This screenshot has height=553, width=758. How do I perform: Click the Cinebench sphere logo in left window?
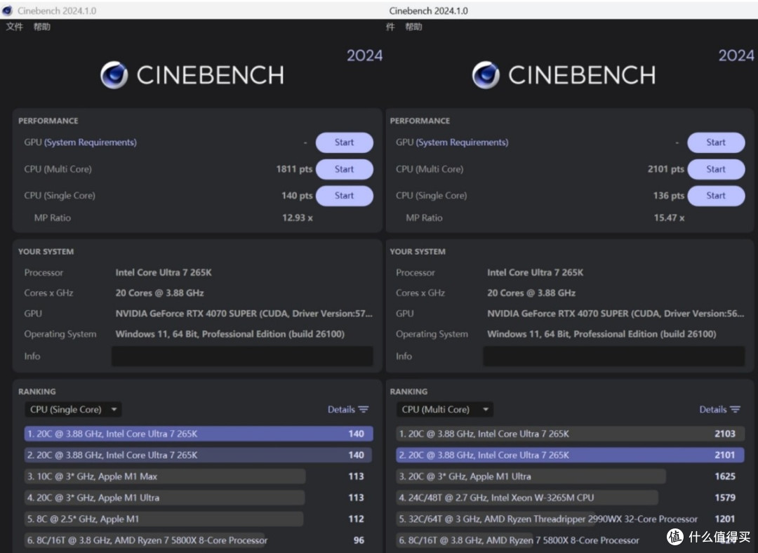point(114,75)
